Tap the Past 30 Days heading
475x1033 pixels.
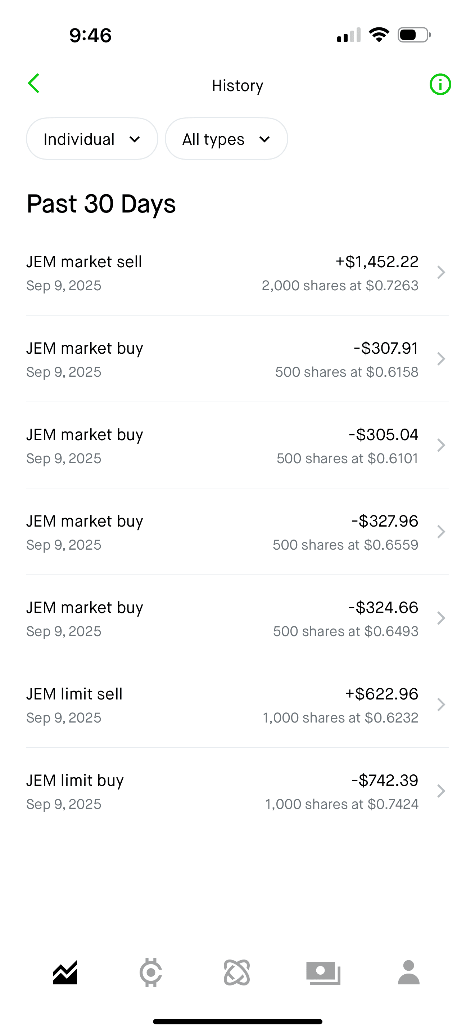click(101, 204)
